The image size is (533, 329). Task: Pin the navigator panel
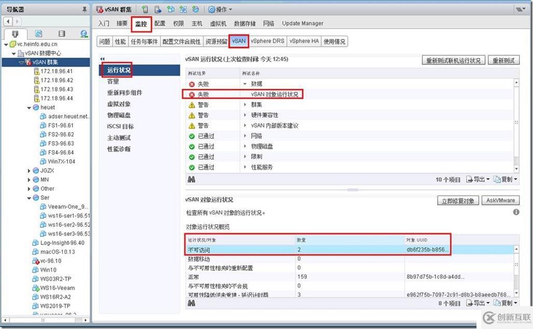coord(85,9)
